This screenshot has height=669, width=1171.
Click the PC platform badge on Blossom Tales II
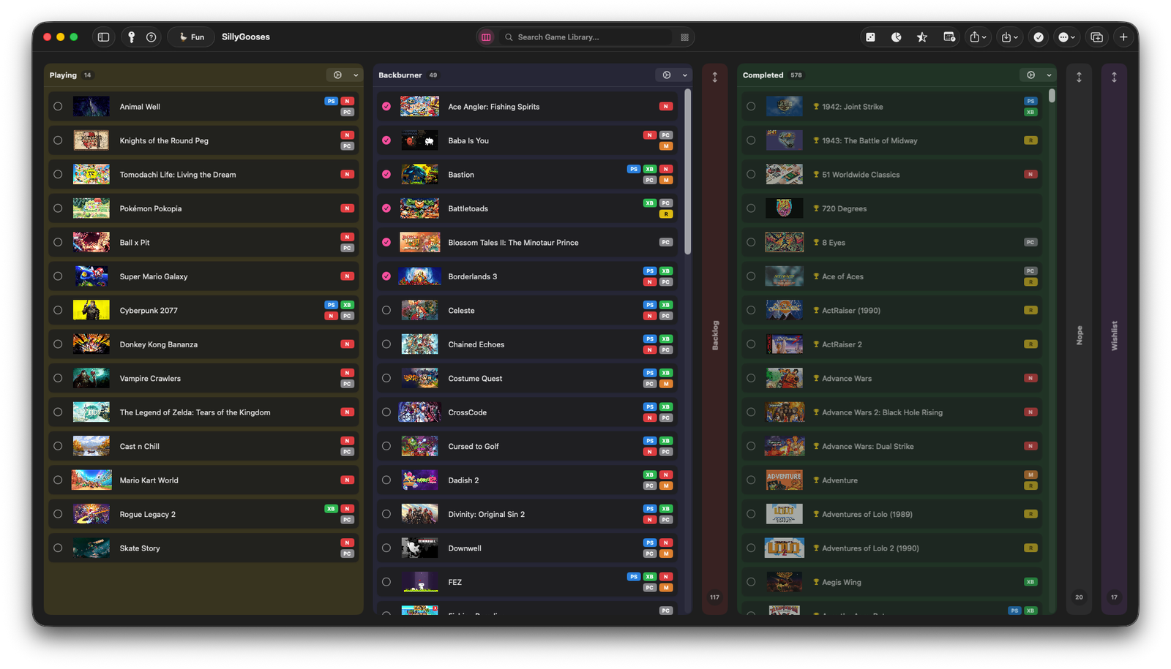point(666,243)
